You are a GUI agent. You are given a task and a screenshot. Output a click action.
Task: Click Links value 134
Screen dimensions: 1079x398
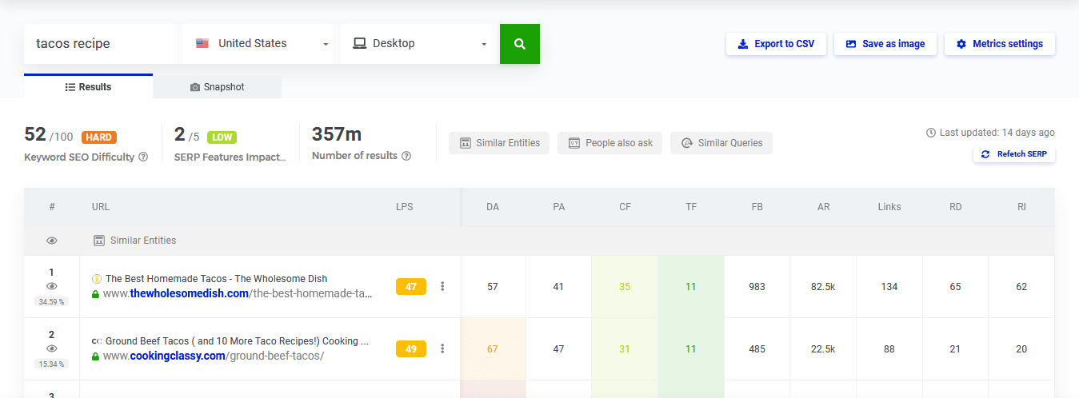[889, 287]
